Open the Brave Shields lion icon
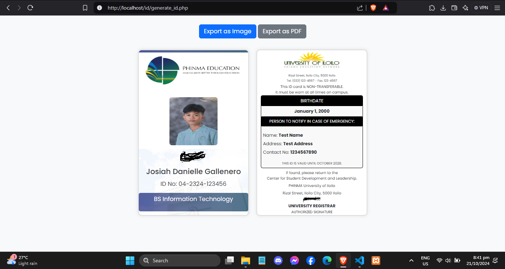505x269 pixels. [373, 8]
